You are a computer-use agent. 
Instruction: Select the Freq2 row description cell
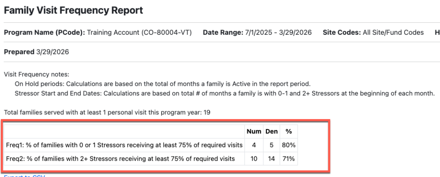[121, 159]
